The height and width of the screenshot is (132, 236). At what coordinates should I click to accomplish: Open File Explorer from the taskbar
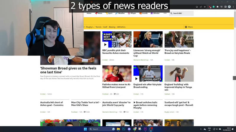click(x=118, y=129)
